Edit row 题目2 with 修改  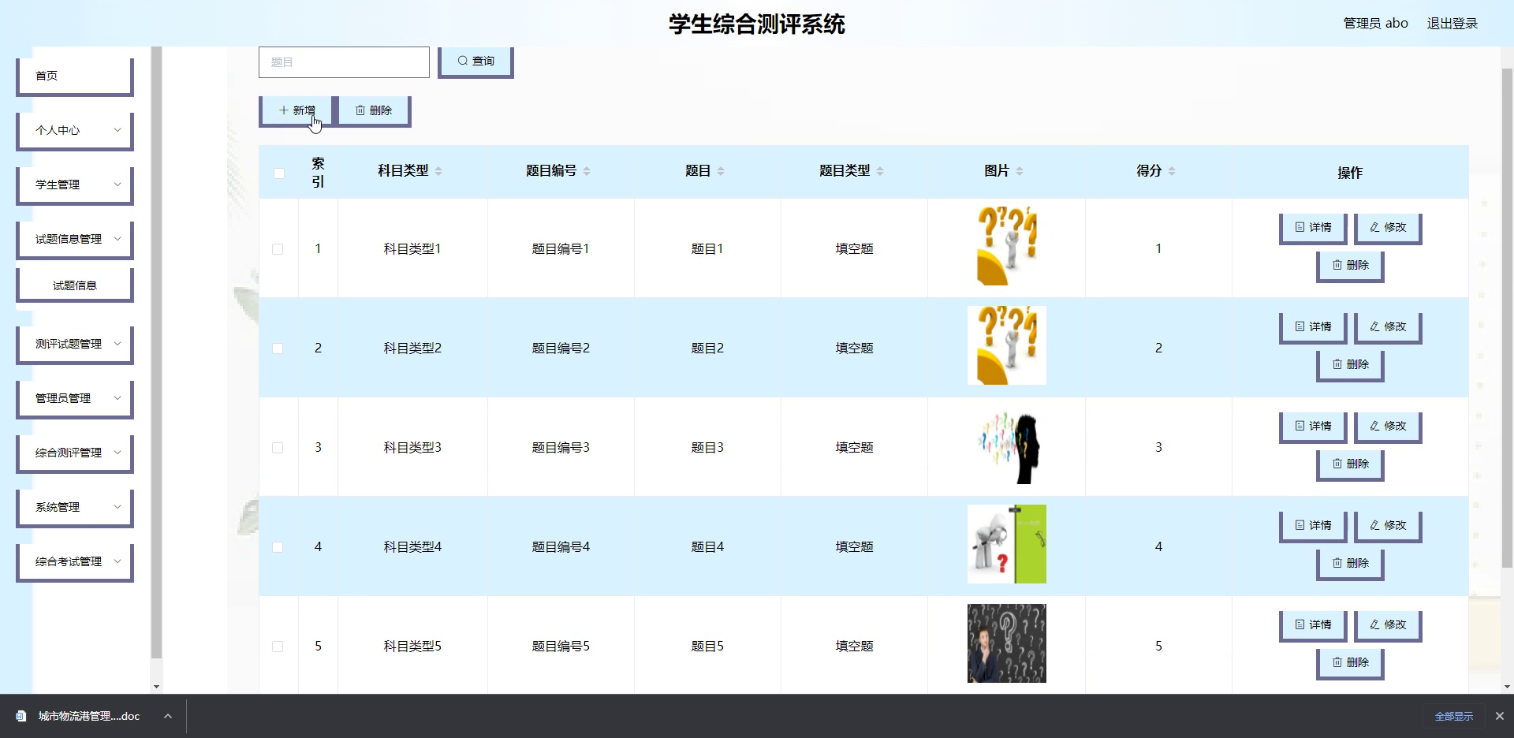[1387, 326]
